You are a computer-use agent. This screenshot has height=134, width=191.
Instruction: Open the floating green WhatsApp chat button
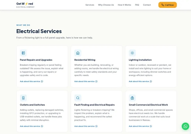click(185, 126)
